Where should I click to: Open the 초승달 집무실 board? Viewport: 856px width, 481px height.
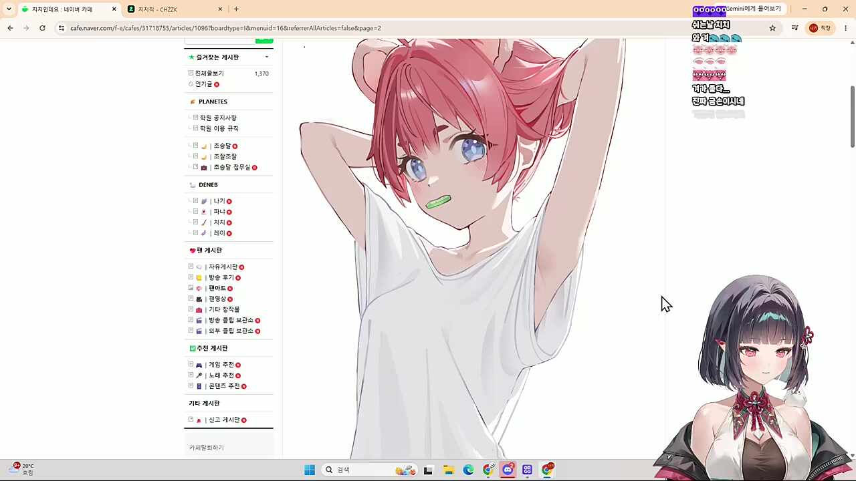click(x=232, y=167)
